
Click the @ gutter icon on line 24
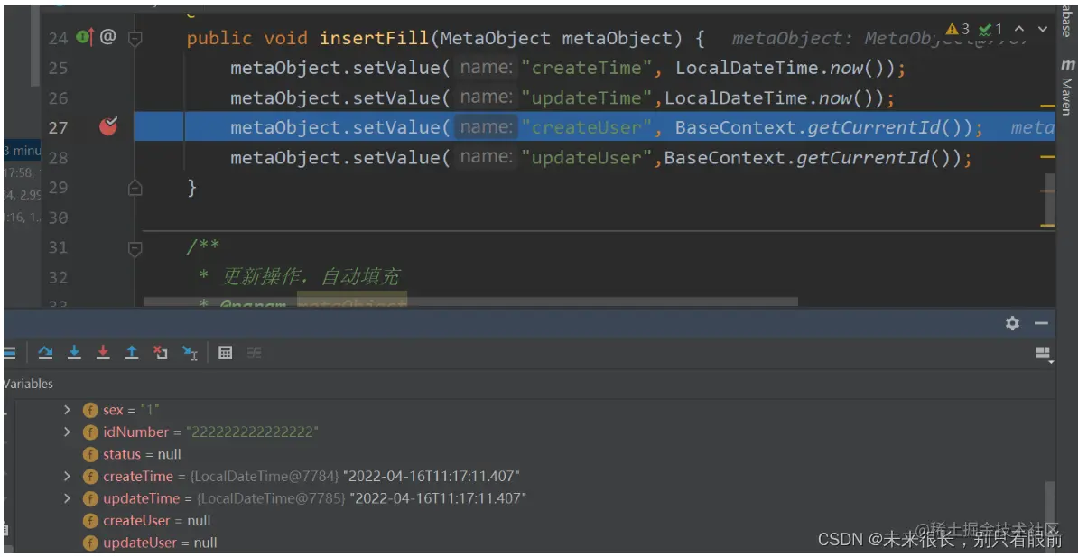pyautogui.click(x=107, y=36)
